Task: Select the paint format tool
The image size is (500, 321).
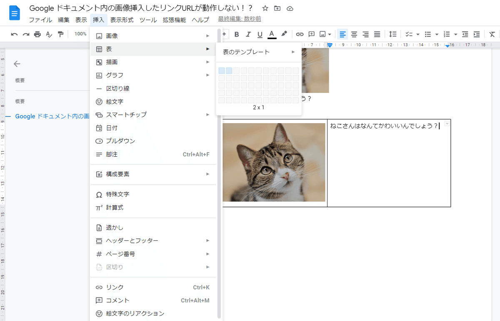Action: pos(60,35)
